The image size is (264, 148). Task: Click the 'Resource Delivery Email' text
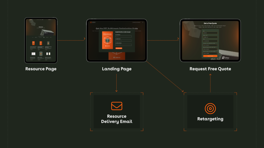pyautogui.click(x=117, y=119)
